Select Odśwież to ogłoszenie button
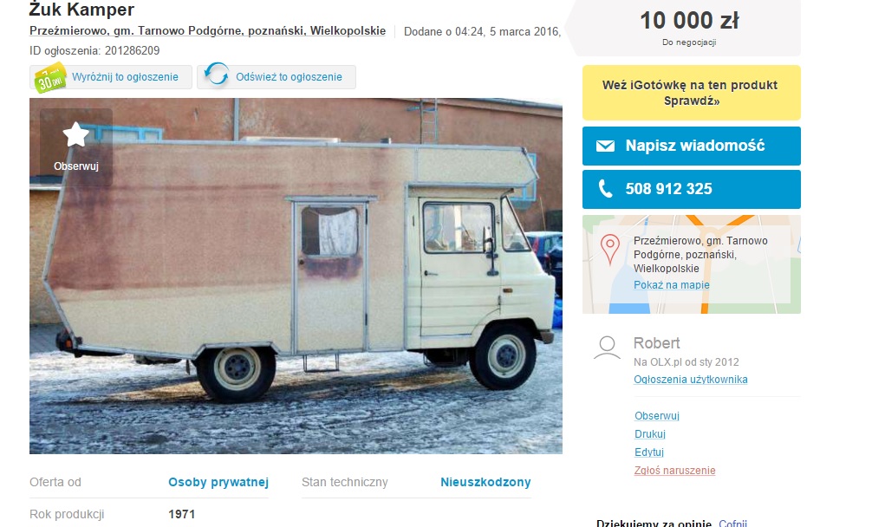Screen dimensions: 885x527 point(277,77)
